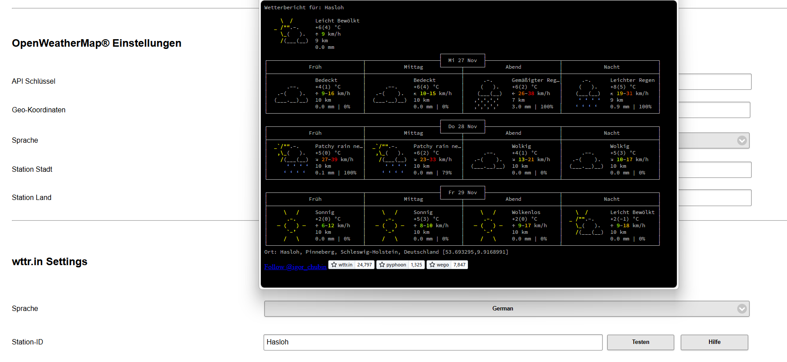Click the wttr.in GitHub star button

[342, 265]
